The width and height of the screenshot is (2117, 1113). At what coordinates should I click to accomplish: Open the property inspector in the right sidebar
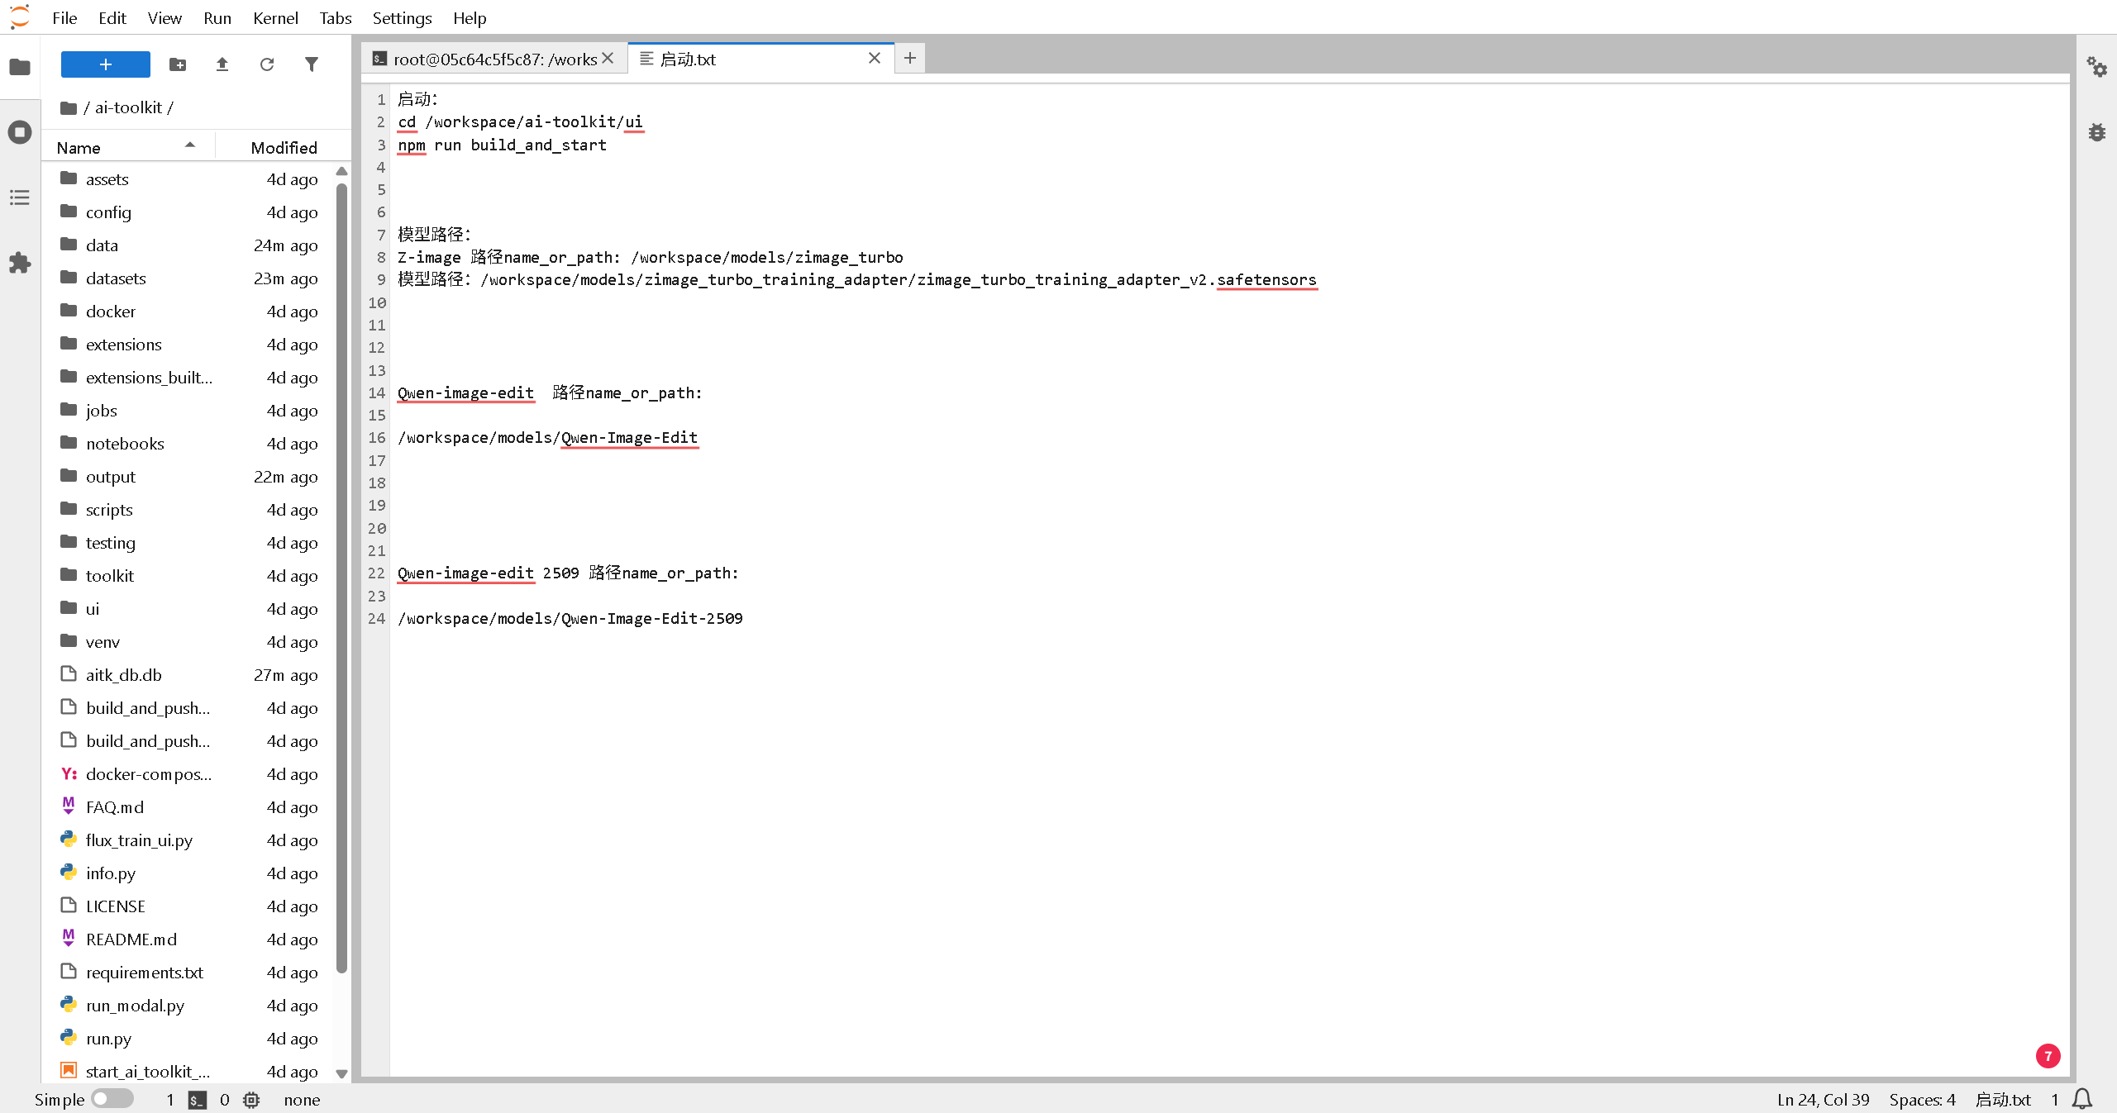coord(2098,68)
